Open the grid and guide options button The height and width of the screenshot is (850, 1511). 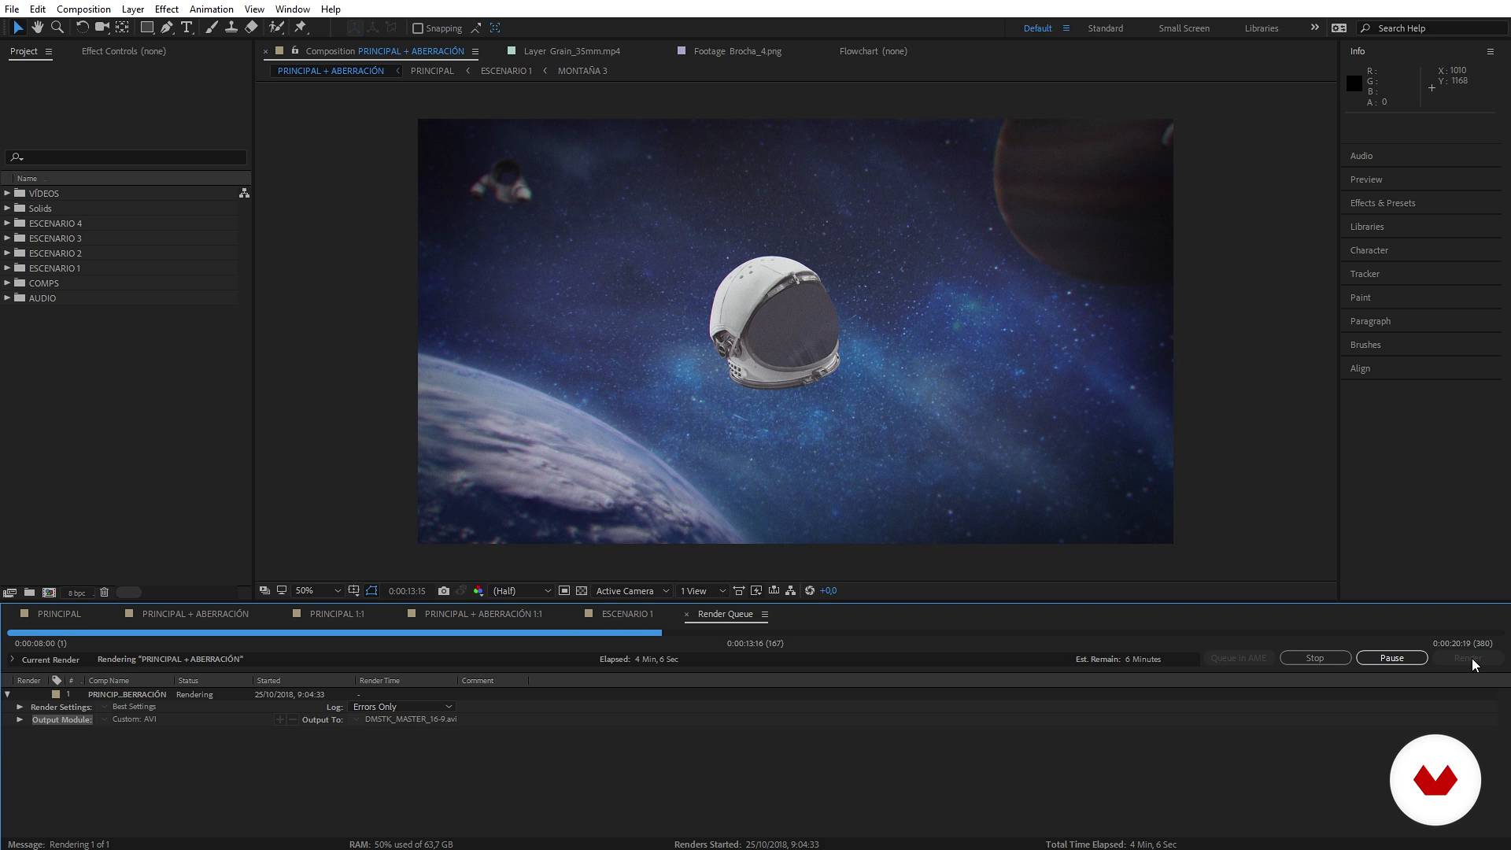[x=354, y=591]
